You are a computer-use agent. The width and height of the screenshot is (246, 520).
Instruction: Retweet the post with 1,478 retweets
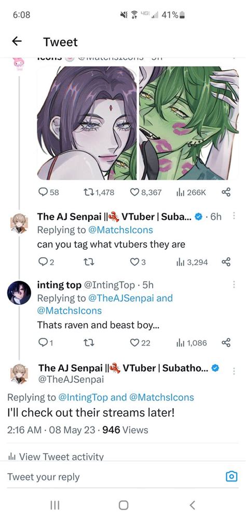pyautogui.click(x=99, y=192)
